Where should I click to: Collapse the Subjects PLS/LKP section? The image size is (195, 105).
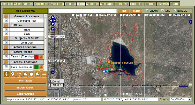[6, 38]
